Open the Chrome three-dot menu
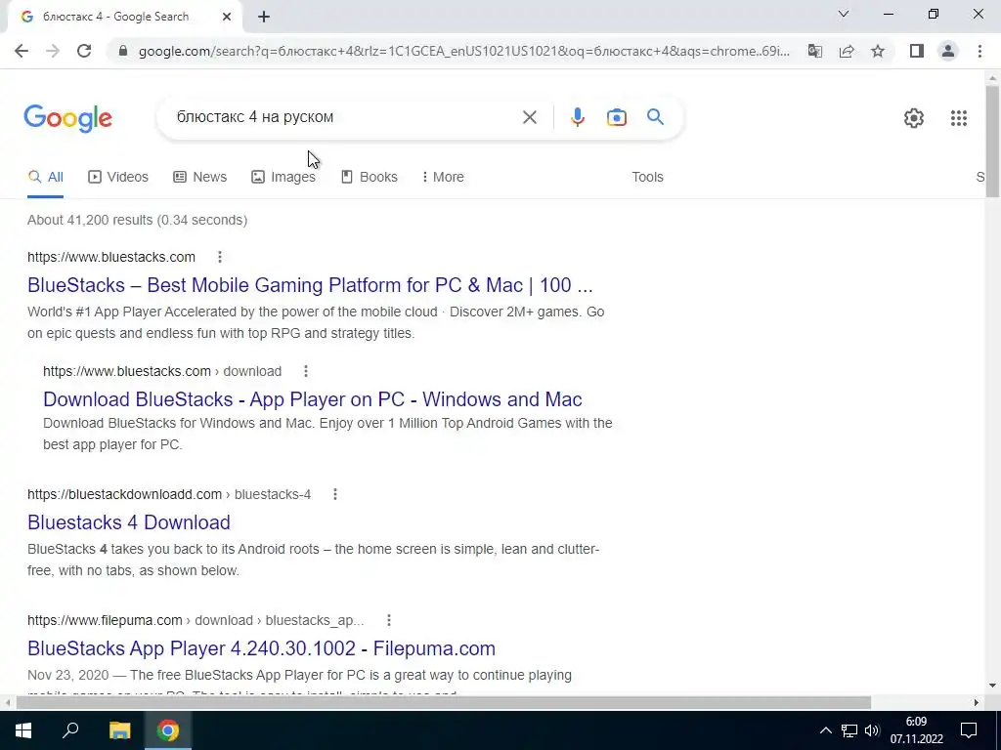The height and width of the screenshot is (750, 1001). (979, 51)
